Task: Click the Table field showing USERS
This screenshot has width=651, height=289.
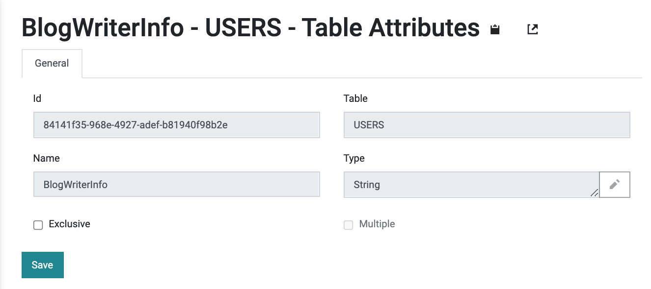Action: click(x=487, y=125)
